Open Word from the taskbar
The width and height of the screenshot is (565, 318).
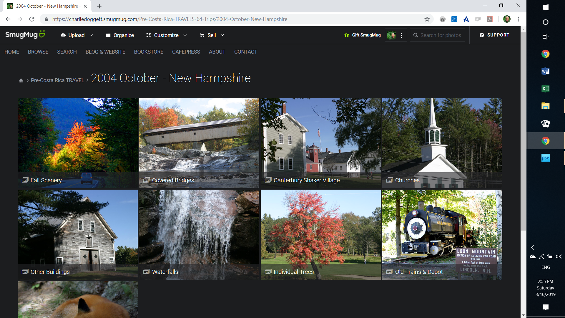(546, 71)
